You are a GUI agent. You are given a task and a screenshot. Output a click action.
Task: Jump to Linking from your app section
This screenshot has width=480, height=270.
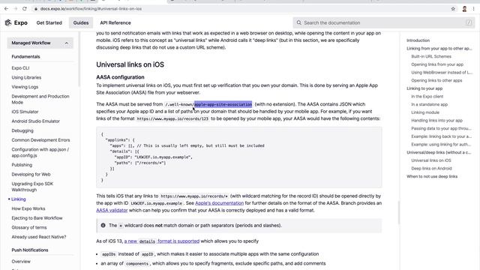pyautogui.click(x=439, y=48)
